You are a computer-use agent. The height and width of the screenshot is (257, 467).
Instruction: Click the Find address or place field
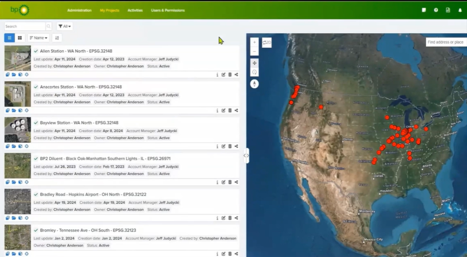tap(446, 42)
